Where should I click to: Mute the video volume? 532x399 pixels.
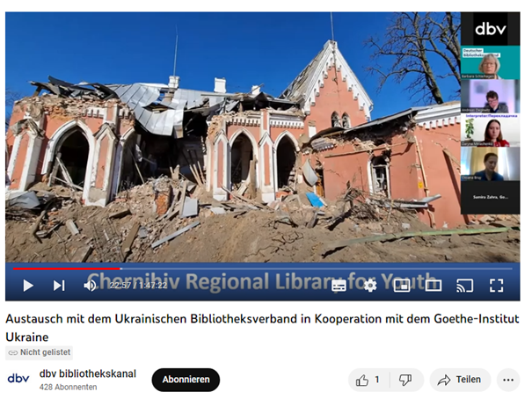pyautogui.click(x=90, y=286)
